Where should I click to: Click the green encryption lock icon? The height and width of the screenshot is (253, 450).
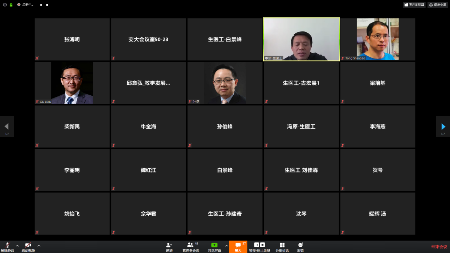[11, 5]
